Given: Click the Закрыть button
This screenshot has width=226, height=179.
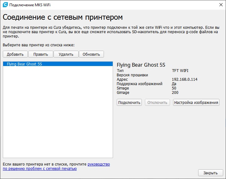Looking at the screenshot, I should tap(210, 173).
